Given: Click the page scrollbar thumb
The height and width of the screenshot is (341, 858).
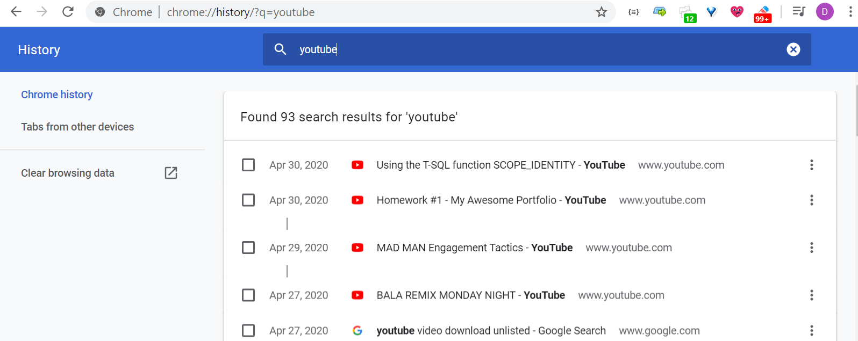Looking at the screenshot, I should (x=856, y=110).
